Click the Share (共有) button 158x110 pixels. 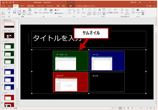pyautogui.click(x=149, y=6)
